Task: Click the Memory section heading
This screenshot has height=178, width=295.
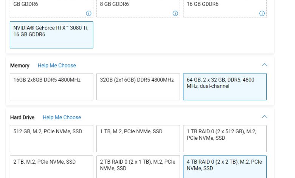Action: (x=20, y=66)
